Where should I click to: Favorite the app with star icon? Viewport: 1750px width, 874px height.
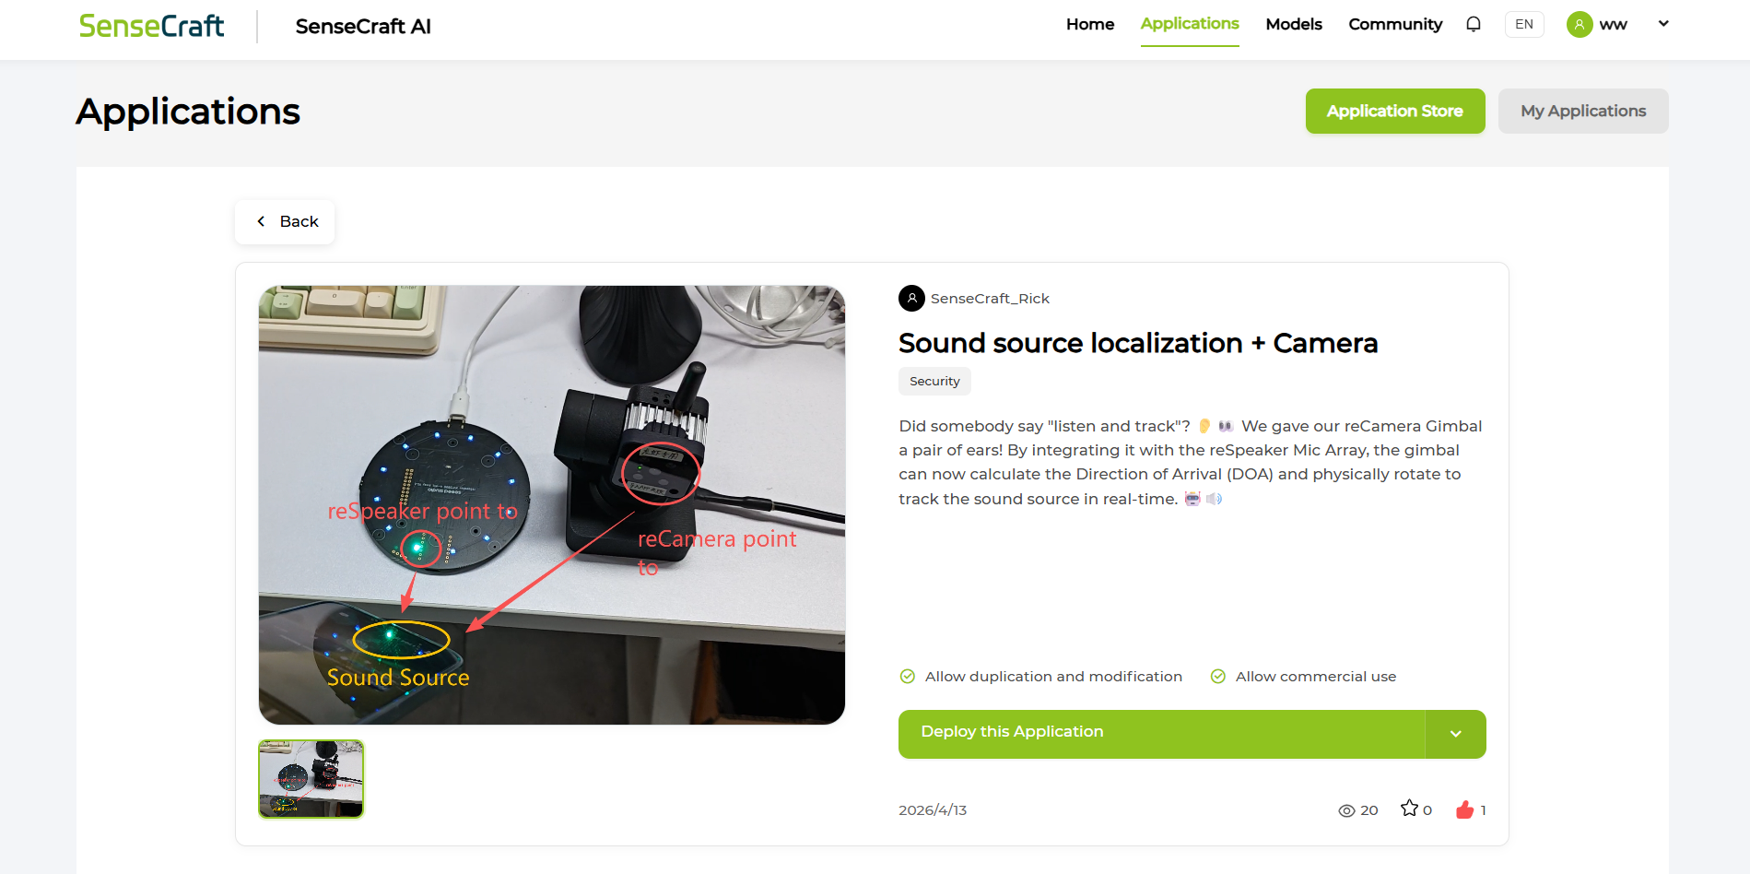[1409, 809]
